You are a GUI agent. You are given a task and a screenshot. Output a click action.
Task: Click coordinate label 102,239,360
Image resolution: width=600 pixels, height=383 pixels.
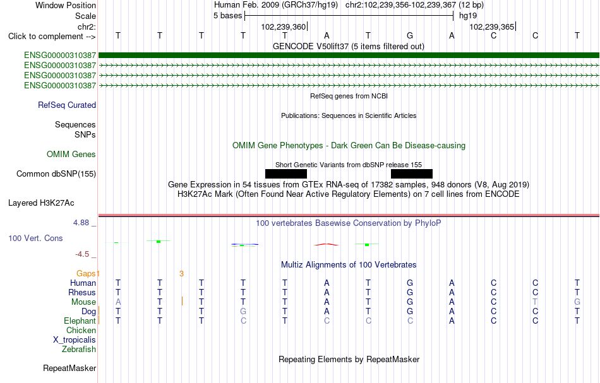point(284,27)
